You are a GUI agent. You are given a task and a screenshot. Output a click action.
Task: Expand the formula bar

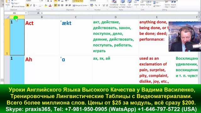click(x=199, y=13)
